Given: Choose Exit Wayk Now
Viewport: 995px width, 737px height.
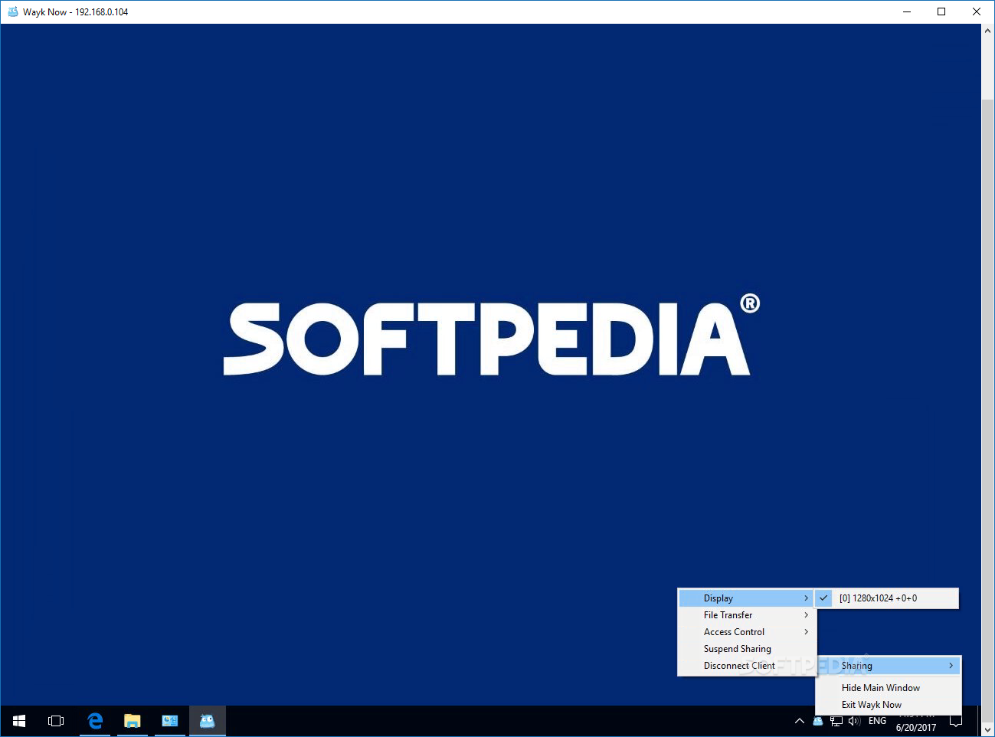Looking at the screenshot, I should (x=889, y=705).
